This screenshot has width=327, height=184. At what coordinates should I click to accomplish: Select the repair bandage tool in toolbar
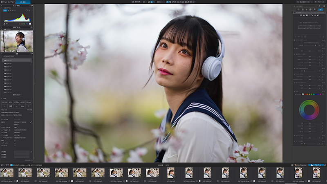(x=188, y=2)
